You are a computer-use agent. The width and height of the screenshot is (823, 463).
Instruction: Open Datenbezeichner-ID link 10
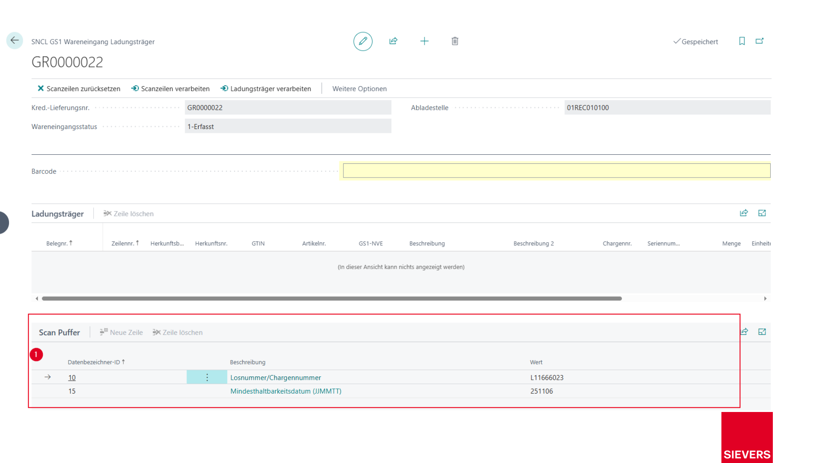pos(72,378)
